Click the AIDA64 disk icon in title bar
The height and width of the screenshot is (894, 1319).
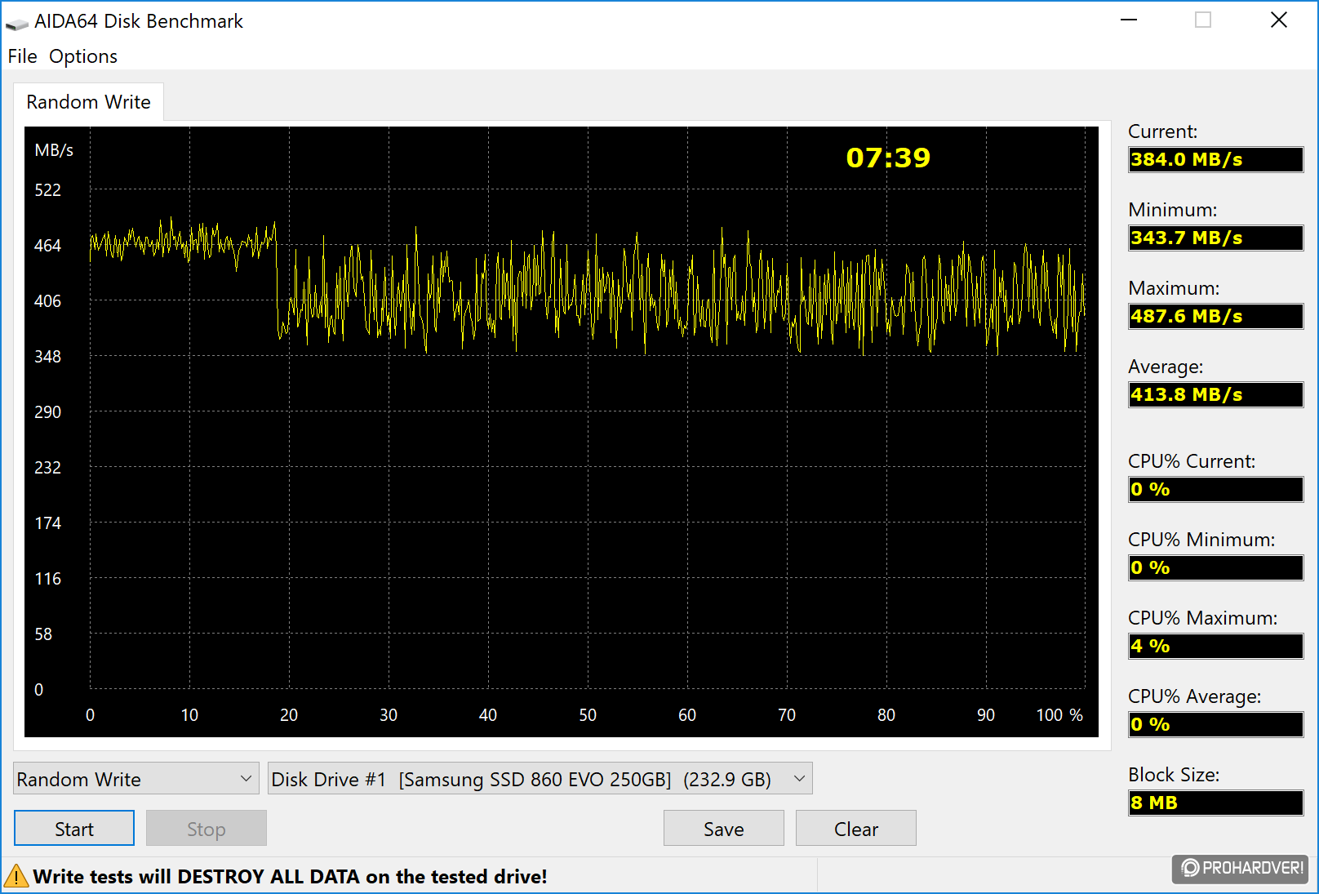(16, 23)
